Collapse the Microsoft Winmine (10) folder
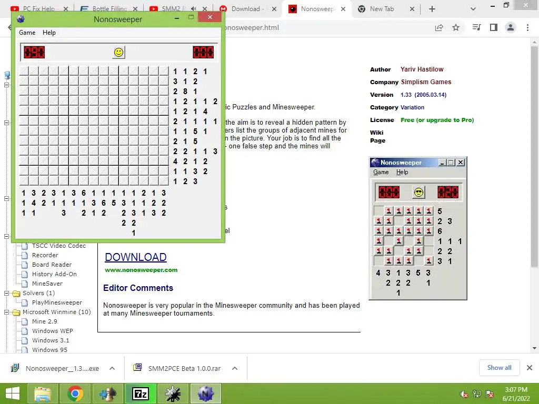The image size is (539, 404). click(6, 312)
